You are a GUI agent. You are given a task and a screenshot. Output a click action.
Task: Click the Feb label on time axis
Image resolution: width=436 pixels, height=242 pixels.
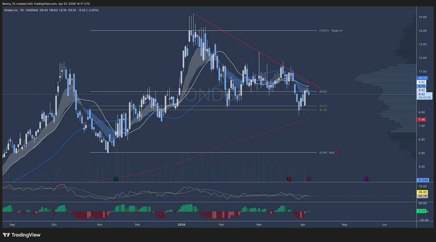221,225
